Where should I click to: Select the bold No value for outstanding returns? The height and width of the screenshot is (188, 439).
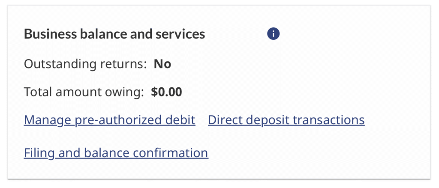(162, 64)
